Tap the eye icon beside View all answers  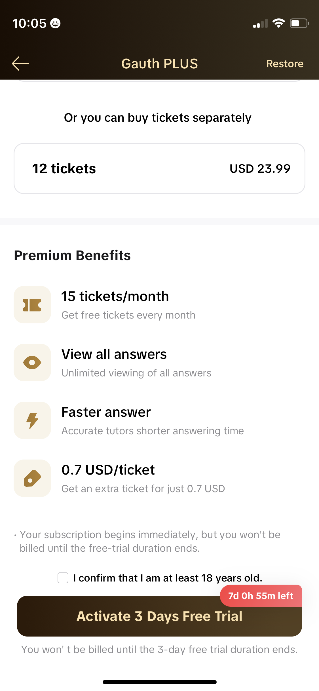pyautogui.click(x=32, y=363)
